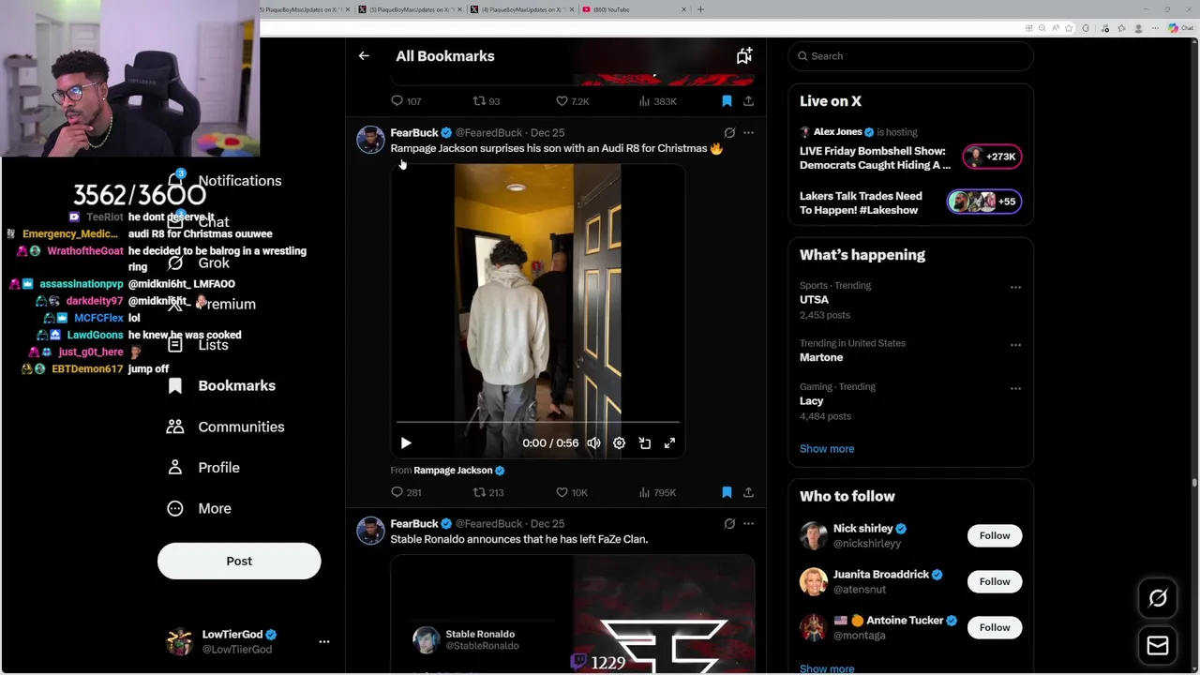Viewport: 1200px width, 675px height.
Task: Toggle picture-in-picture on the video
Action: (x=644, y=442)
